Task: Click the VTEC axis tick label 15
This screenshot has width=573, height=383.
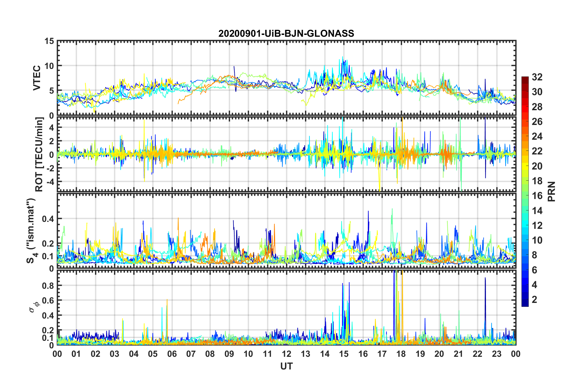Action: coord(49,41)
